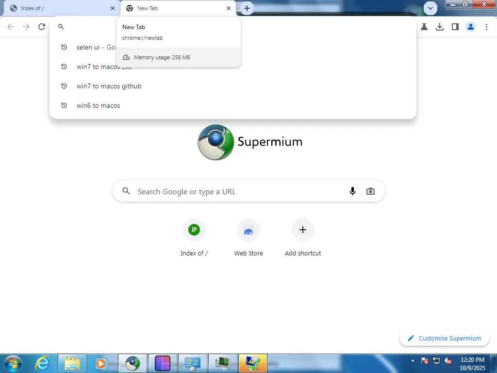Open the Windows Start button
Viewport: 497px width, 373px height.
(13, 363)
